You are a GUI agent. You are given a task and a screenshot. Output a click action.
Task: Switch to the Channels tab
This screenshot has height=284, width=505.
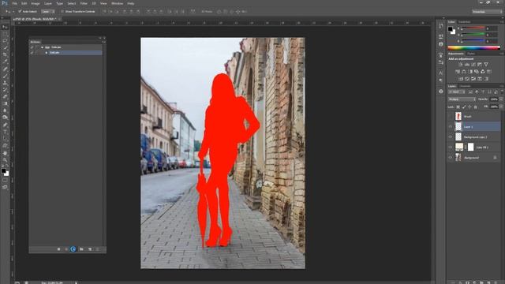click(465, 86)
